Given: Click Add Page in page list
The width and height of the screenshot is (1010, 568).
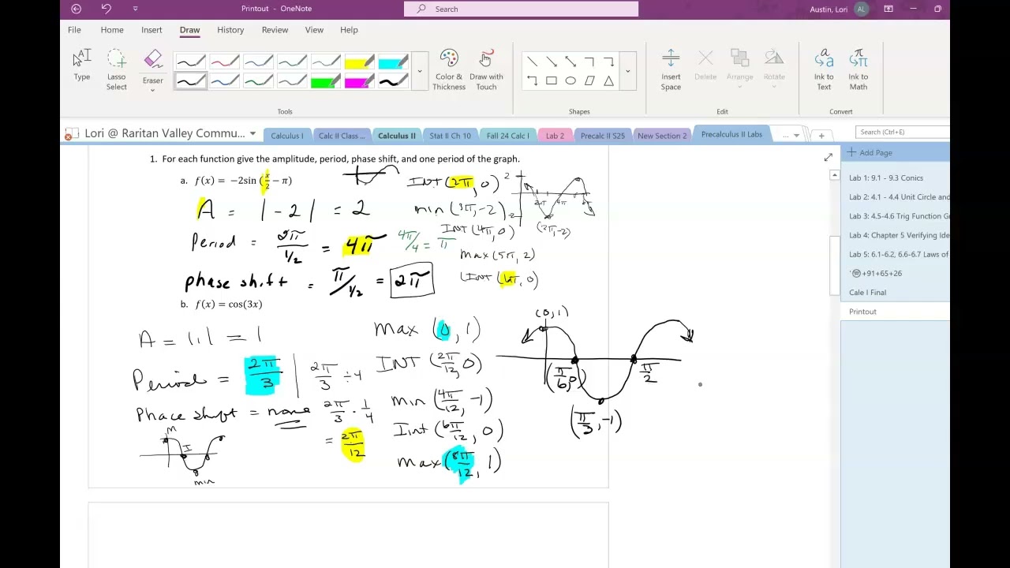Looking at the screenshot, I should coord(870,152).
